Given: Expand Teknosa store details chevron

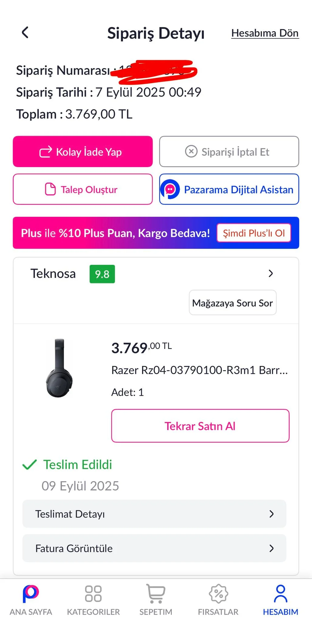Looking at the screenshot, I should (271, 274).
